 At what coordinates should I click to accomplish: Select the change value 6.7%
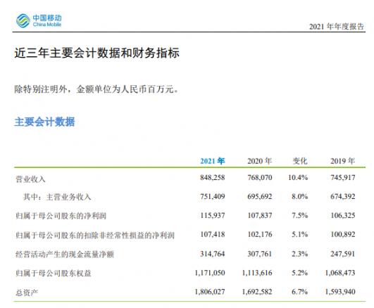coord(300,292)
